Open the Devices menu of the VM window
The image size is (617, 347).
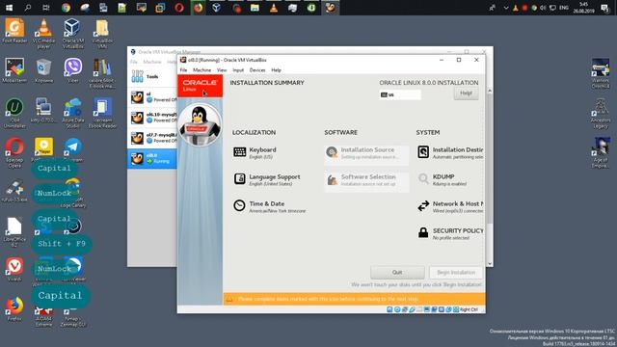257,70
